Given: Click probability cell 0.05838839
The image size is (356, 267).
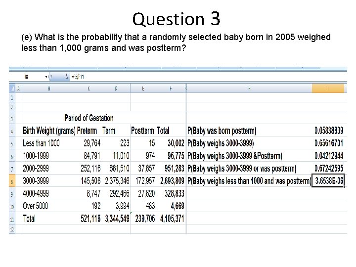Looking at the screenshot, I should click(329, 131).
